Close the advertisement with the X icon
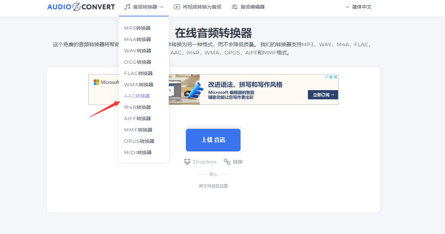The width and height of the screenshot is (445, 234). coord(336,77)
